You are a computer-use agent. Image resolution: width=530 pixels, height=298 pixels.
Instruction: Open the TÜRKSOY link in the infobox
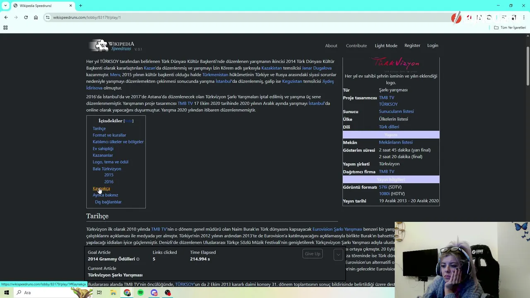(x=388, y=104)
